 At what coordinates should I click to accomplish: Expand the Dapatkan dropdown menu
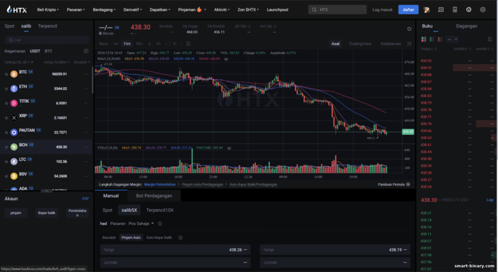click(x=160, y=10)
